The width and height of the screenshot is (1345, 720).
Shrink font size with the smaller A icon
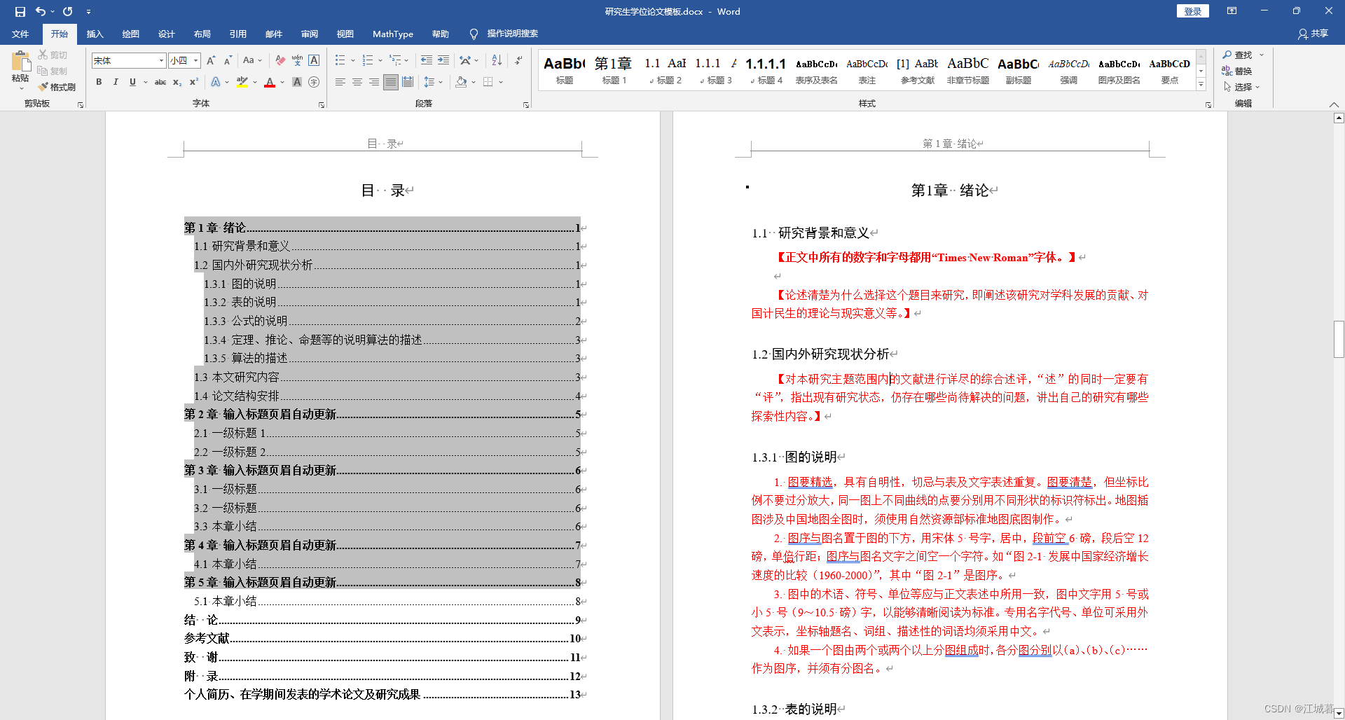228,61
